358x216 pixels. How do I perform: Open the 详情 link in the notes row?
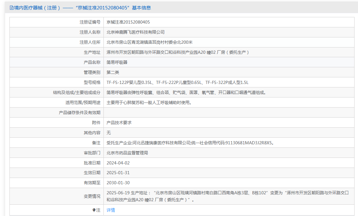pos(111,210)
